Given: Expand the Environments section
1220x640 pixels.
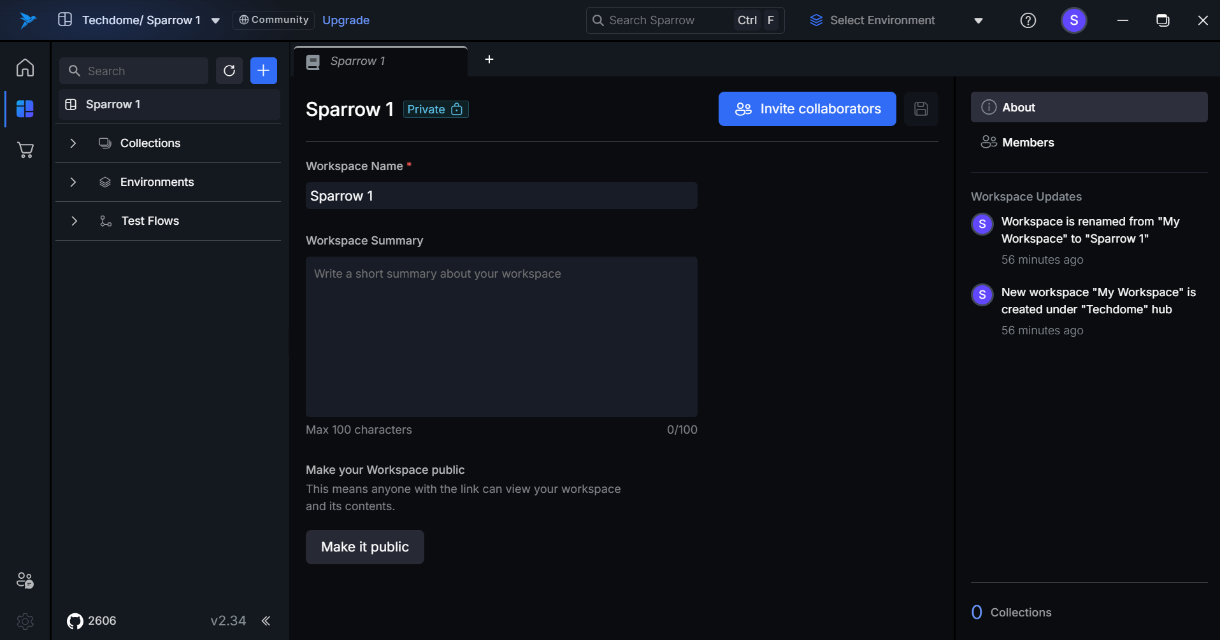Looking at the screenshot, I should tap(73, 182).
